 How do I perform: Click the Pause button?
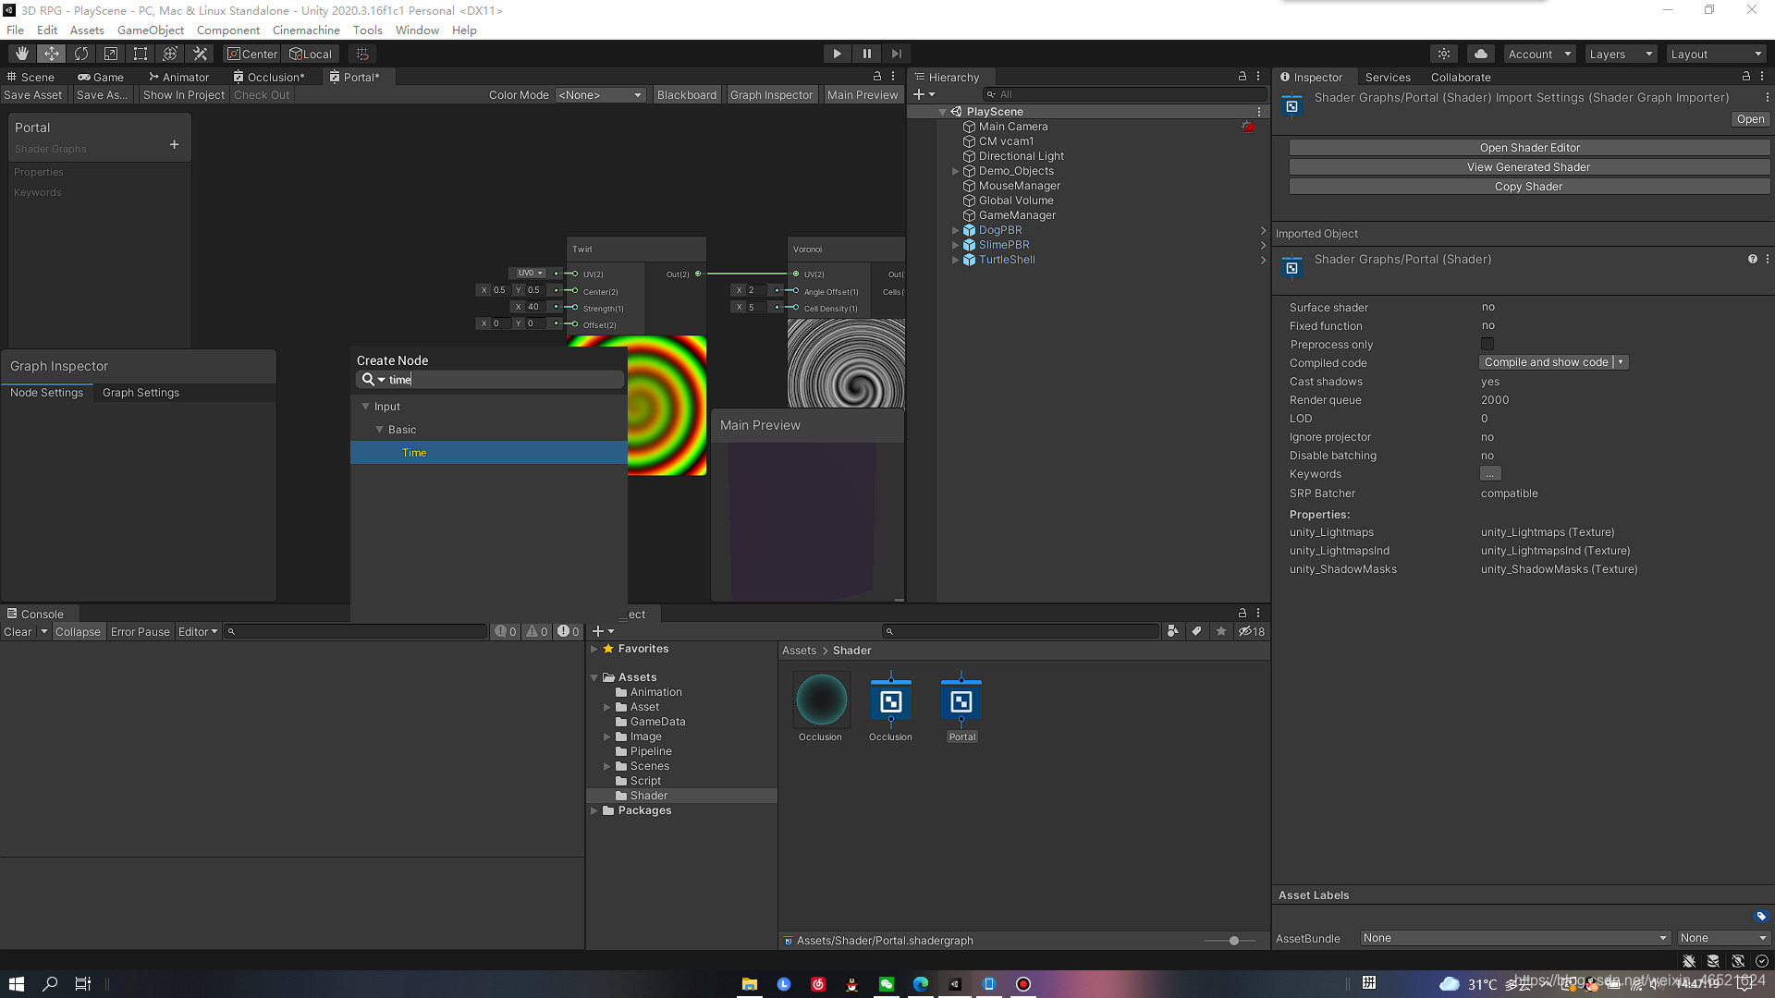pyautogui.click(x=866, y=54)
